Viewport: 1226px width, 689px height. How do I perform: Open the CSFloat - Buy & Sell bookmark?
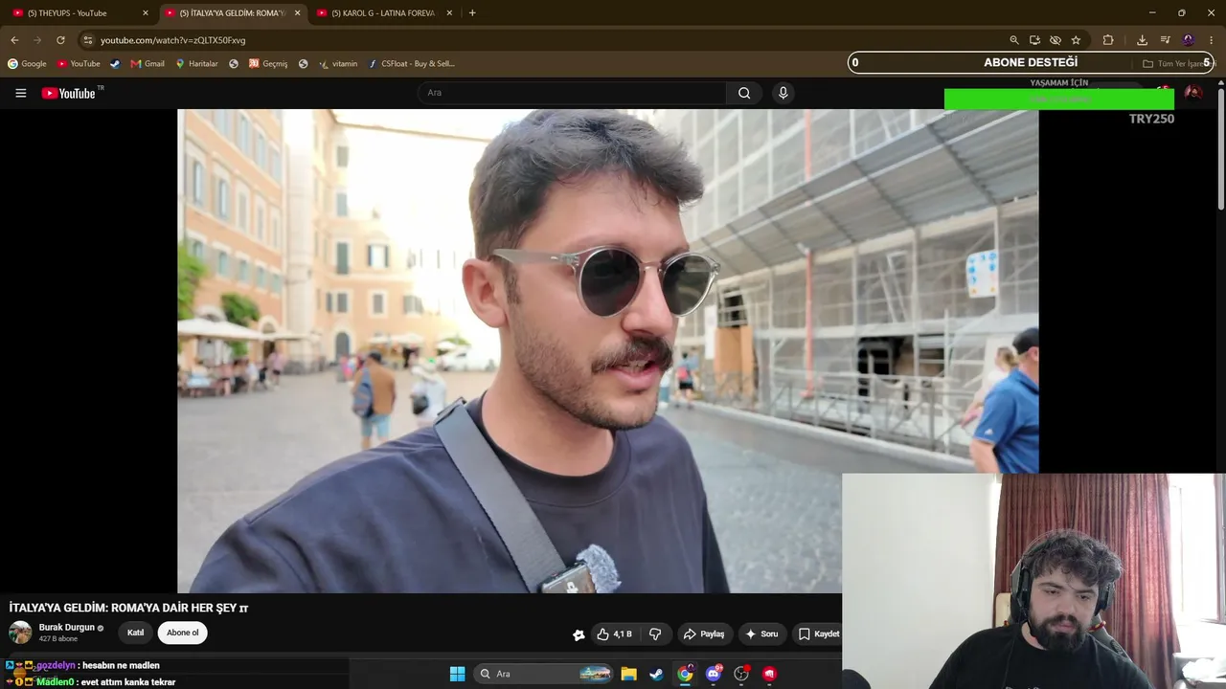(x=412, y=64)
